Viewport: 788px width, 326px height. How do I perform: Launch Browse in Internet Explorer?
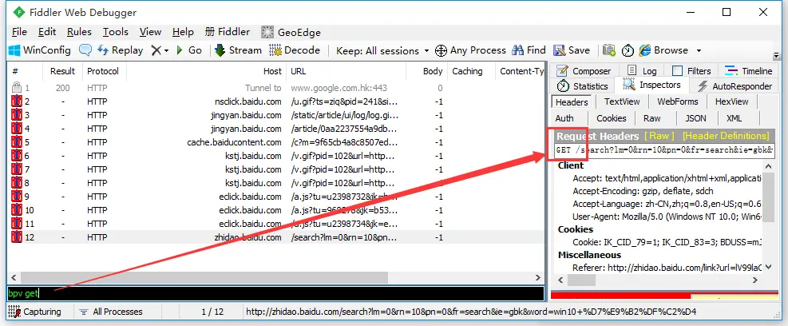pos(663,50)
